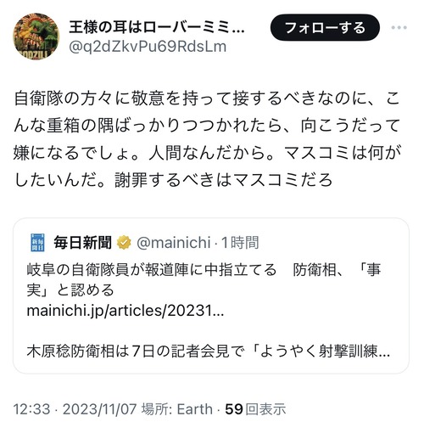424x433 pixels.
Task: Open the quoted tweet headline 岐阜の自衛隊員
Action: click(204, 269)
